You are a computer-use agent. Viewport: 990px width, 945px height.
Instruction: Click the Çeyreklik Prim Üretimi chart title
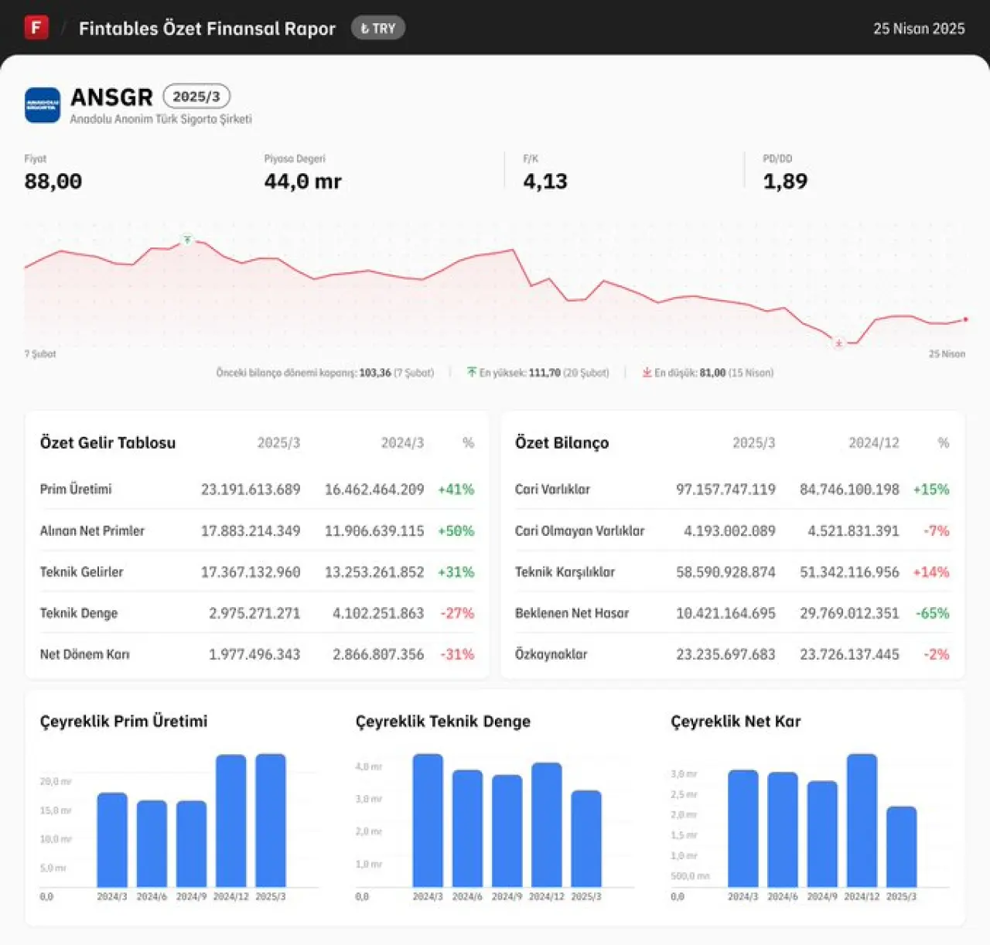[124, 721]
